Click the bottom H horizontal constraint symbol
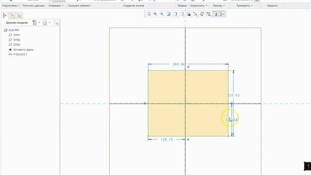 click(x=188, y=140)
